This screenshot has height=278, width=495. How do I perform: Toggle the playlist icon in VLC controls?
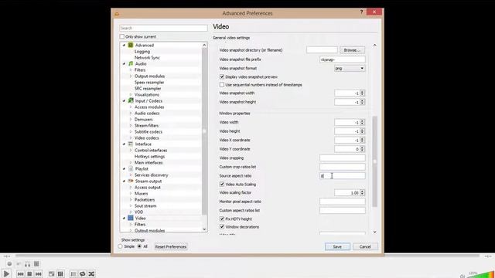(x=73, y=274)
